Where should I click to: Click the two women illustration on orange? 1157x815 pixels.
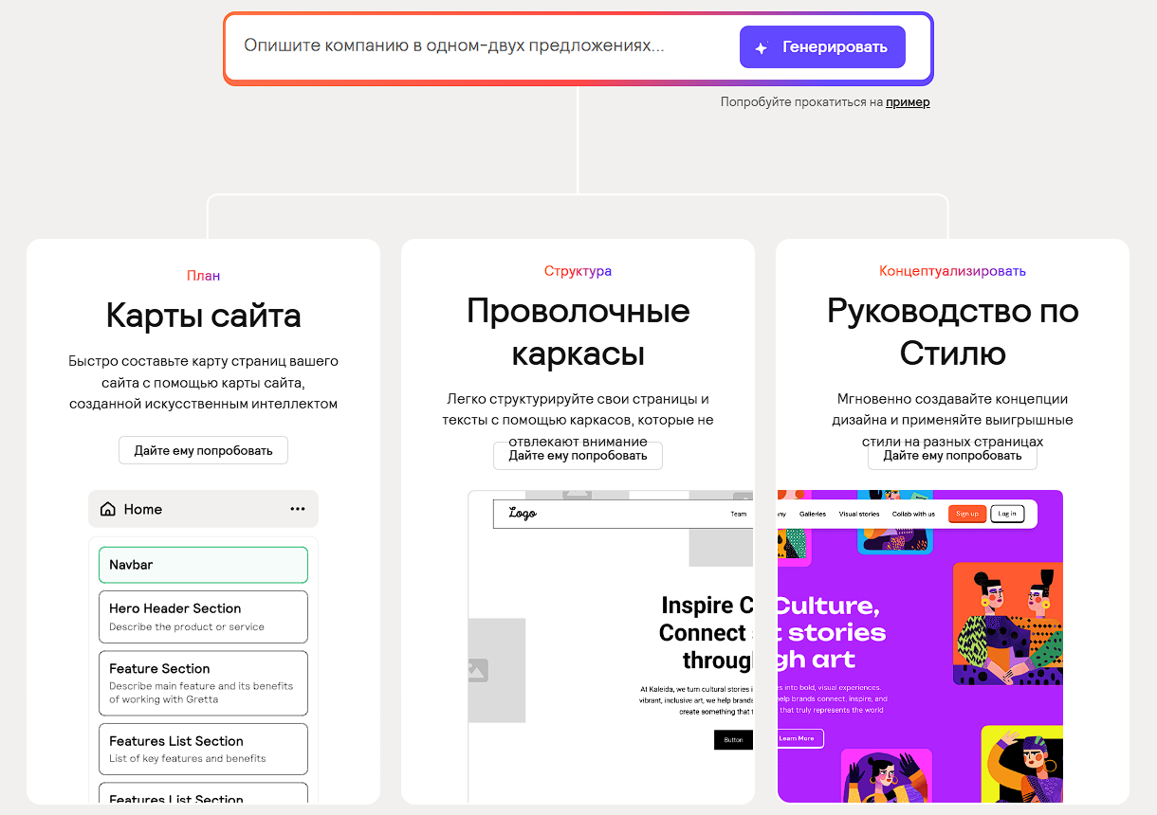click(x=1007, y=625)
